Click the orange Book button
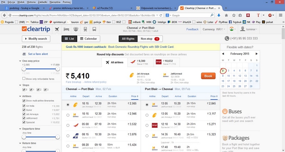 coord(208,76)
